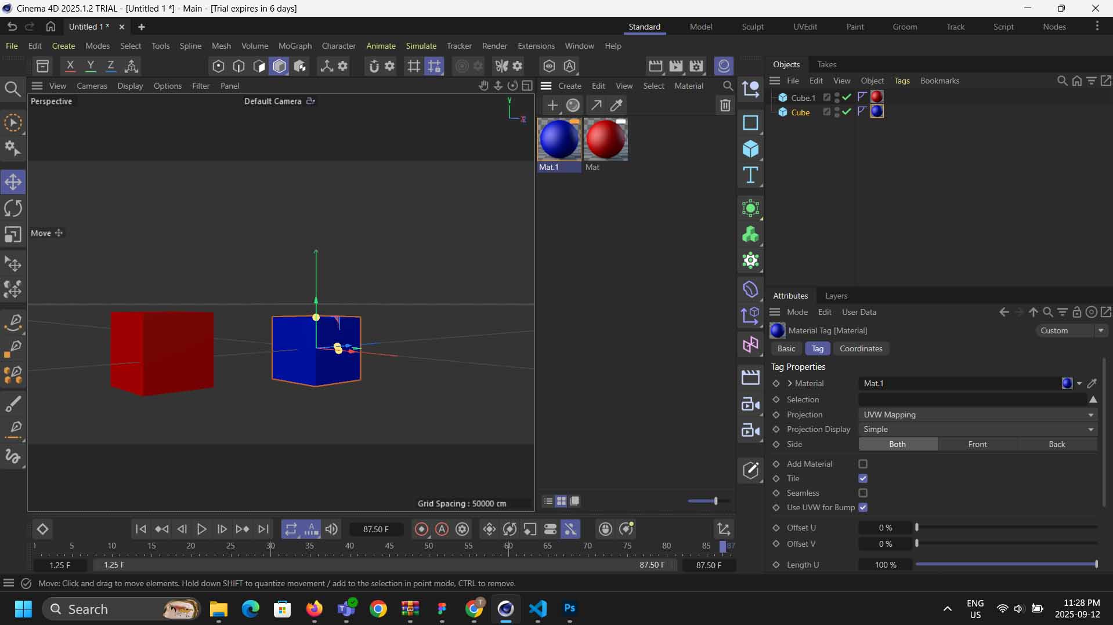Image resolution: width=1113 pixels, height=625 pixels.
Task: Select the Scale tool in the left toolbar
Action: (x=13, y=234)
